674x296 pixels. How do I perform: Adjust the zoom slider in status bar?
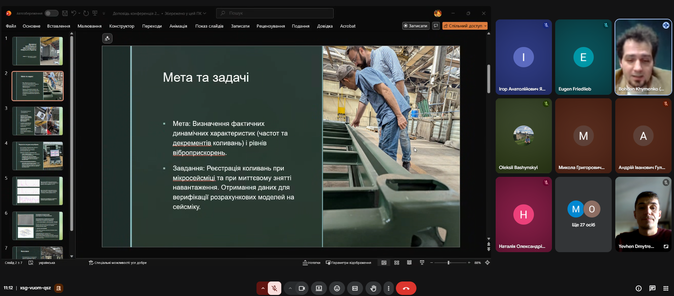click(x=449, y=262)
